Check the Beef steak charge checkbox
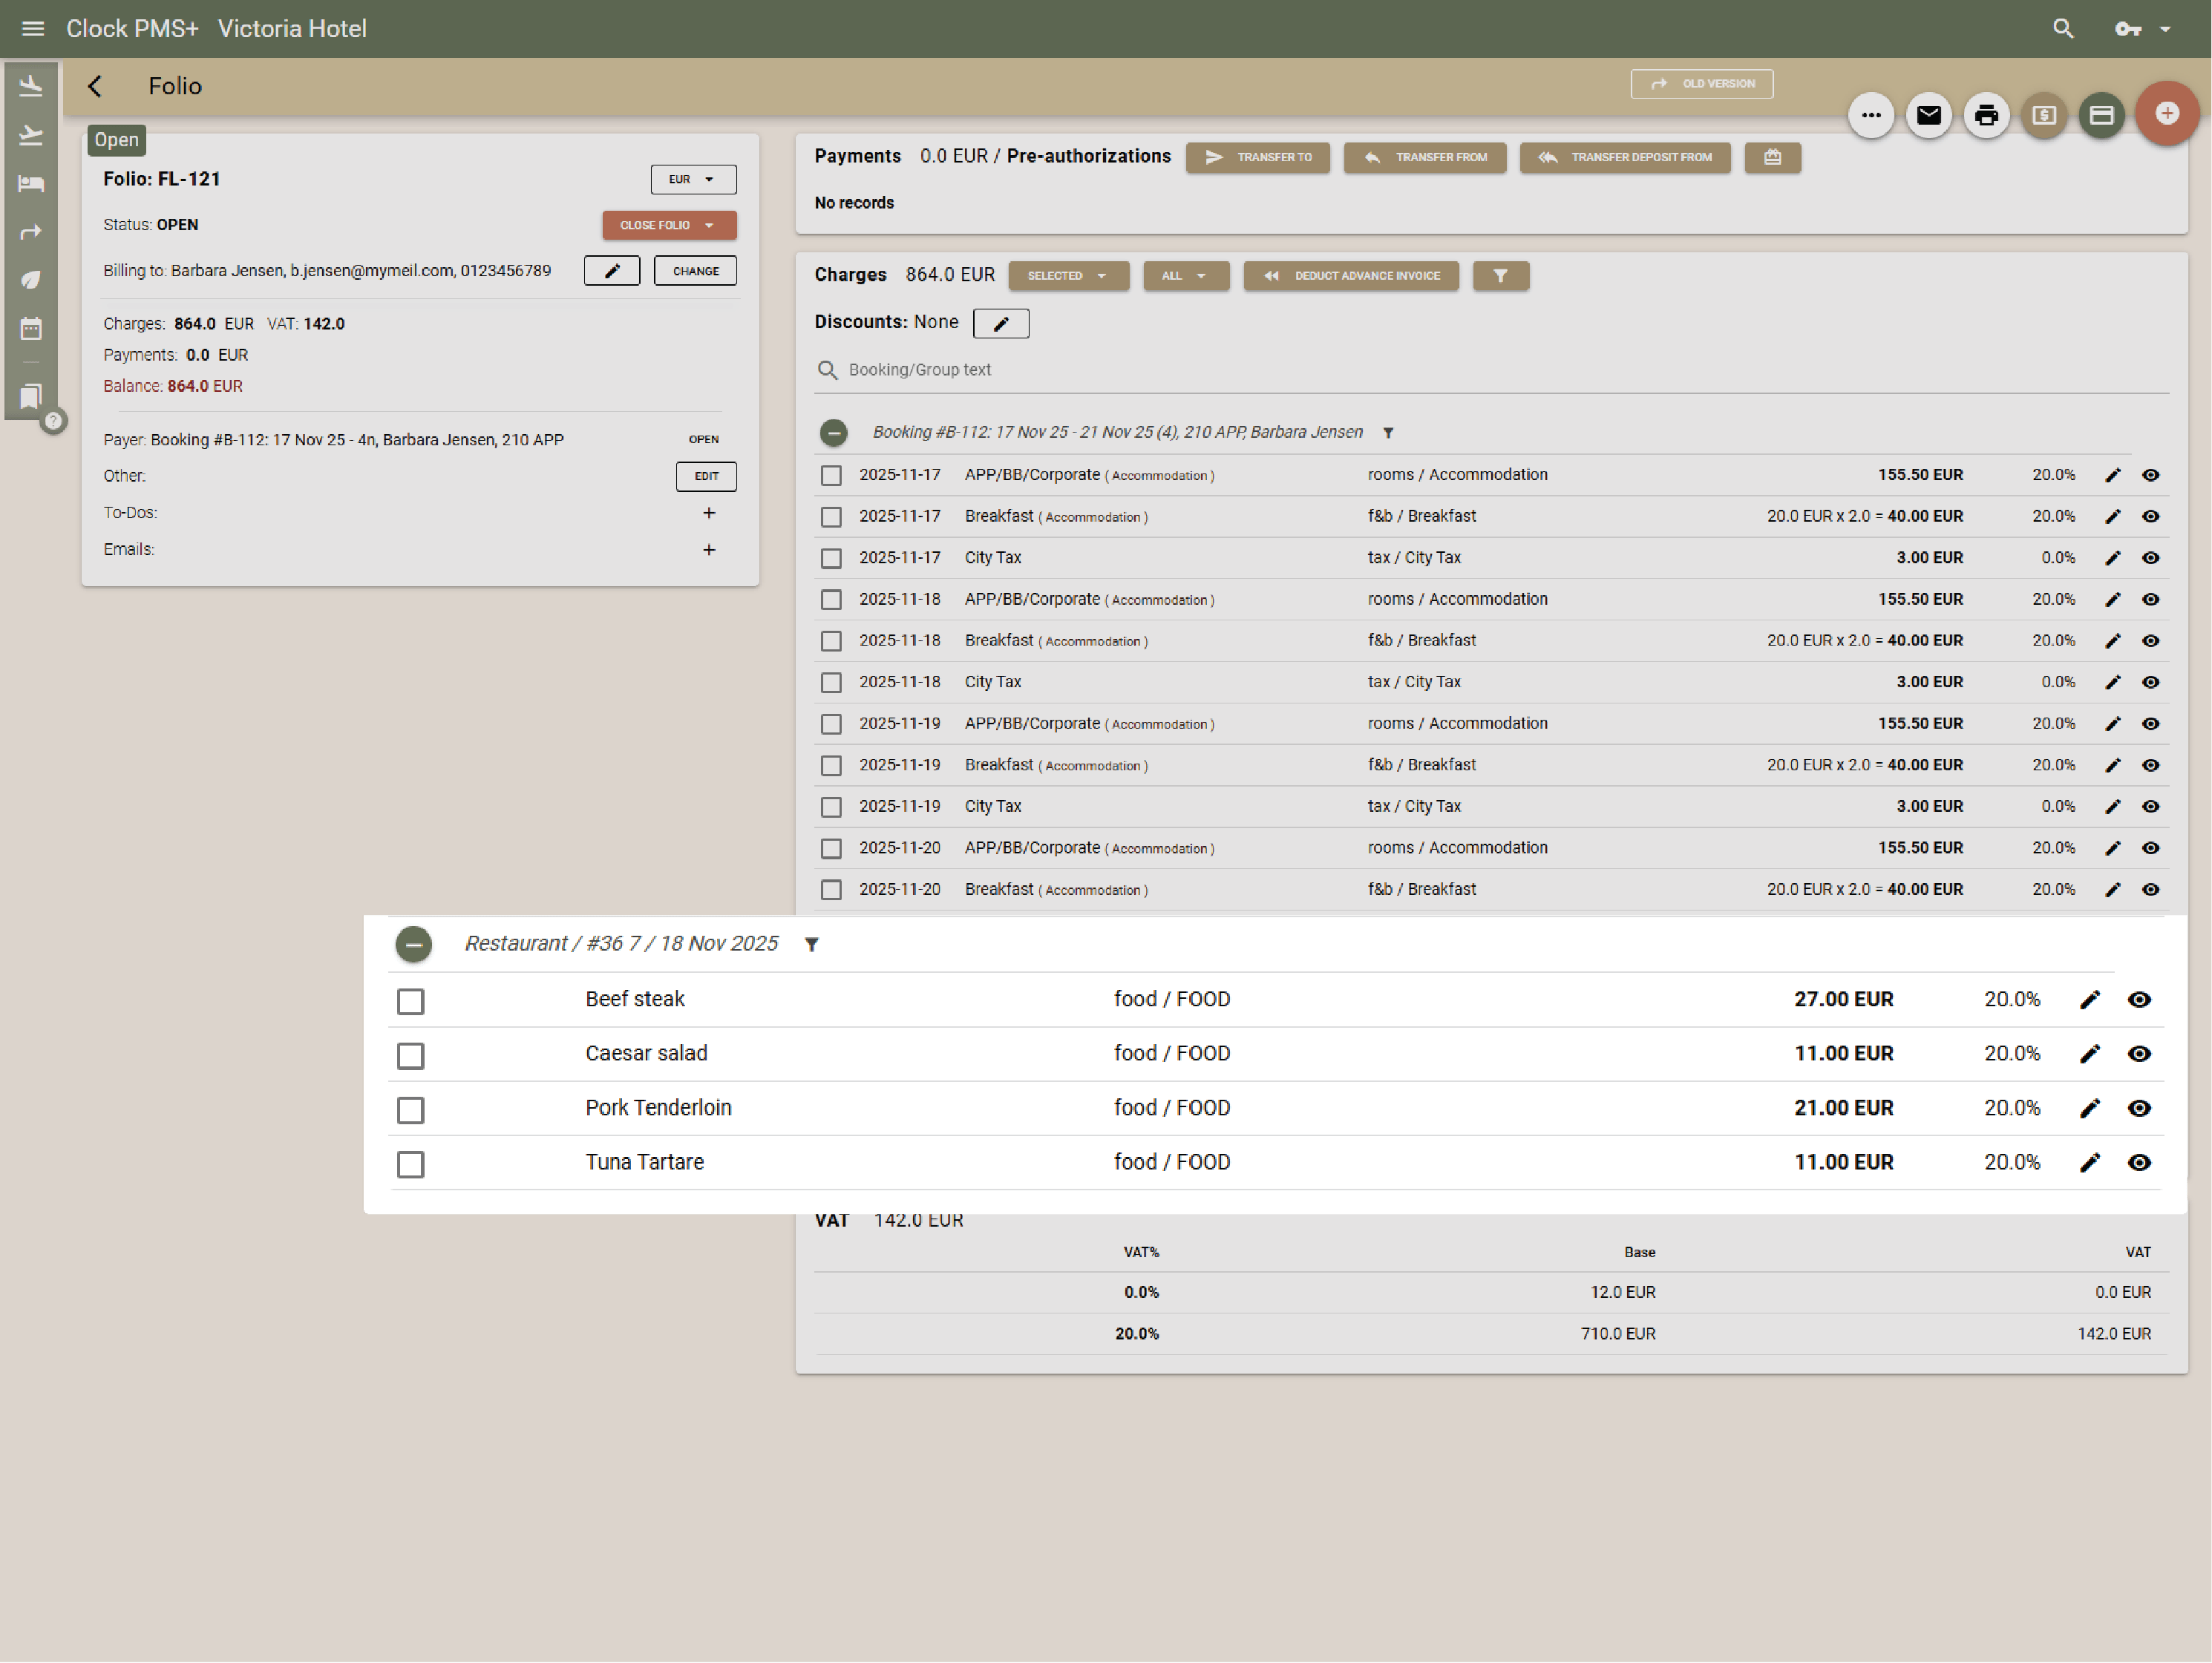 tap(410, 1001)
